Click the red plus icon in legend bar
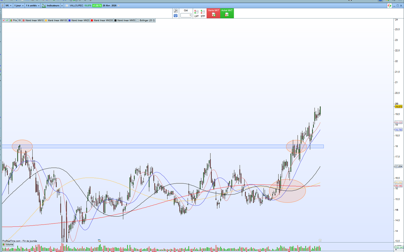 pyautogui.click(x=4, y=21)
